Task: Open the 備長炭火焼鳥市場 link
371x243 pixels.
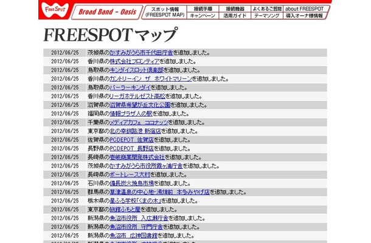Action: (x=132, y=183)
